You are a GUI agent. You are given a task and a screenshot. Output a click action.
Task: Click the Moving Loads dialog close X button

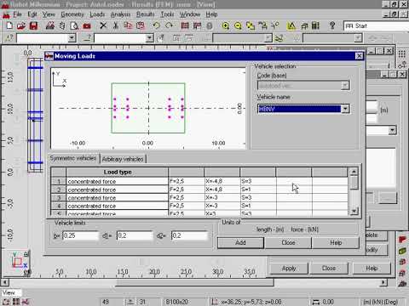(359, 56)
